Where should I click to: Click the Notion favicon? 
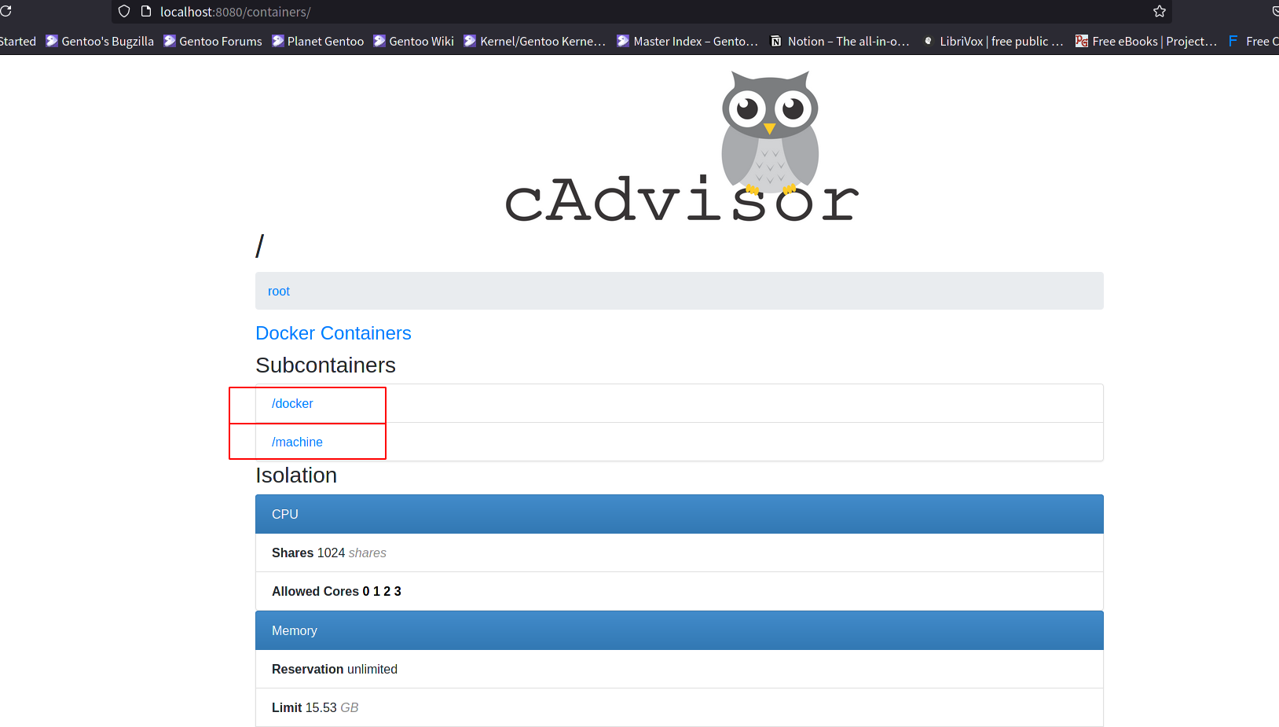[776, 41]
